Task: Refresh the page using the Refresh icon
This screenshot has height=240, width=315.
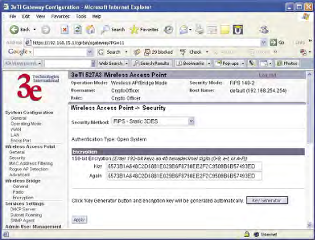Action: click(x=78, y=30)
